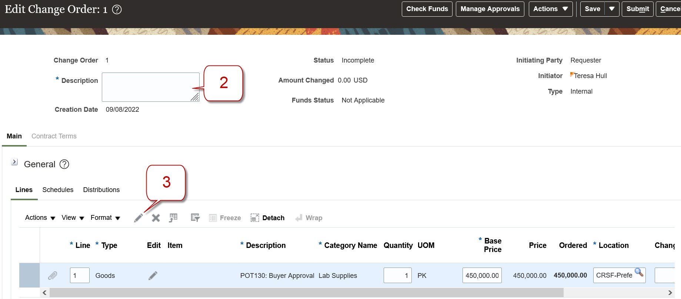This screenshot has width=681, height=299.
Task: Open the Save options dropdown arrow
Action: (x=612, y=9)
